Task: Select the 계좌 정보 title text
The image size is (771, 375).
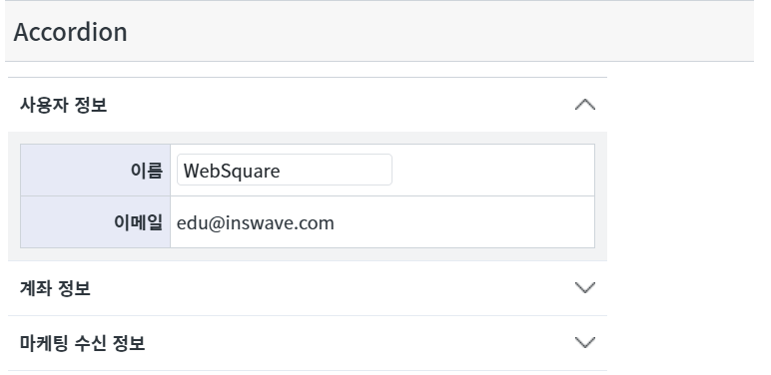Action: [55, 288]
